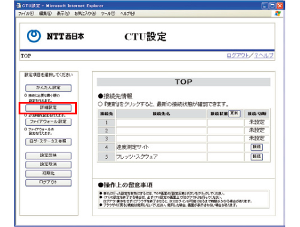Viewport: 300px width, 227px height.
Task: Click the 接続先 column header
Action: point(106,114)
